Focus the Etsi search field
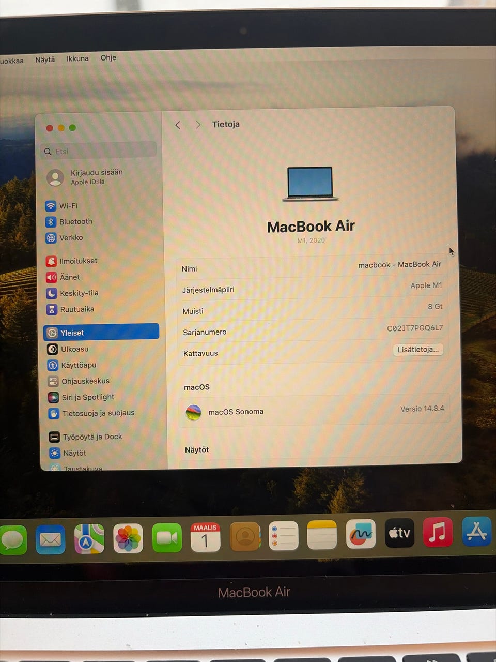The height and width of the screenshot is (662, 496). click(x=99, y=151)
